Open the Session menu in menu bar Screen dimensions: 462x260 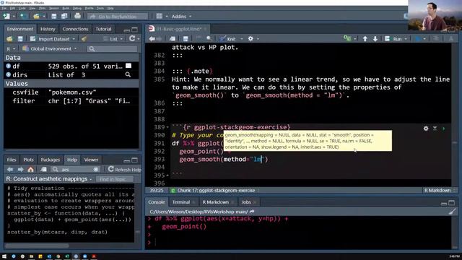(53, 8)
